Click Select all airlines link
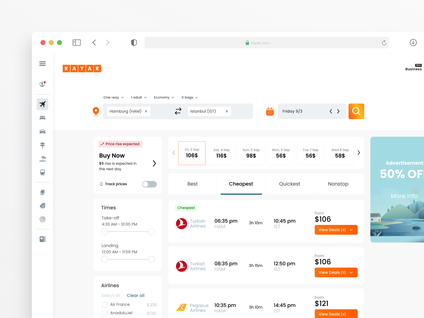The image size is (424, 318). [x=111, y=295]
